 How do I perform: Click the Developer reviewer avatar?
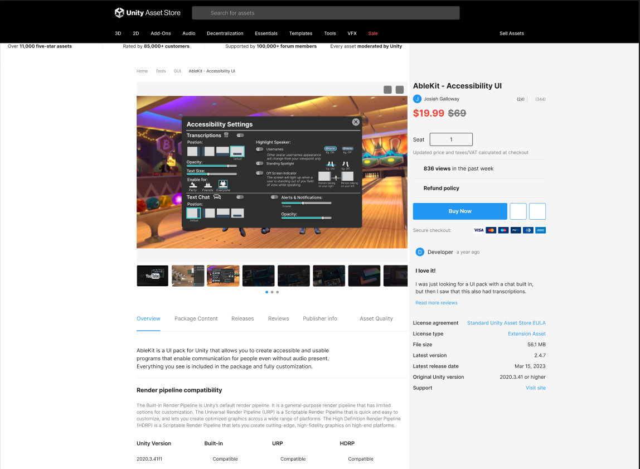click(x=420, y=252)
